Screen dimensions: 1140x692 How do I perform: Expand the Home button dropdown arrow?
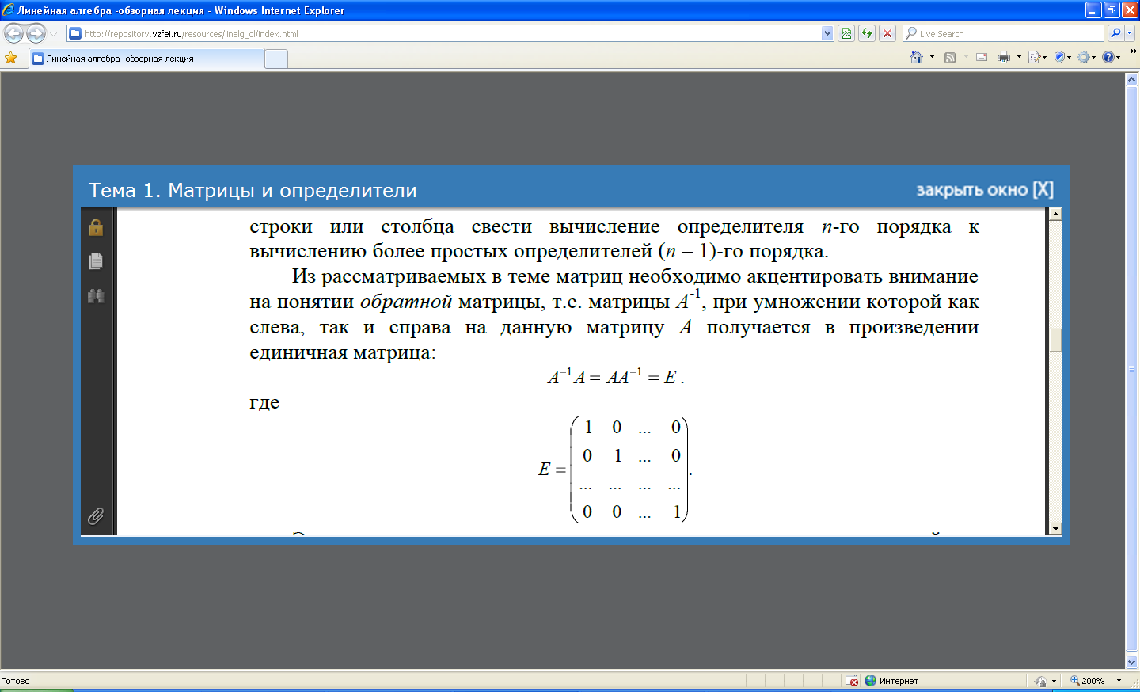click(x=932, y=57)
